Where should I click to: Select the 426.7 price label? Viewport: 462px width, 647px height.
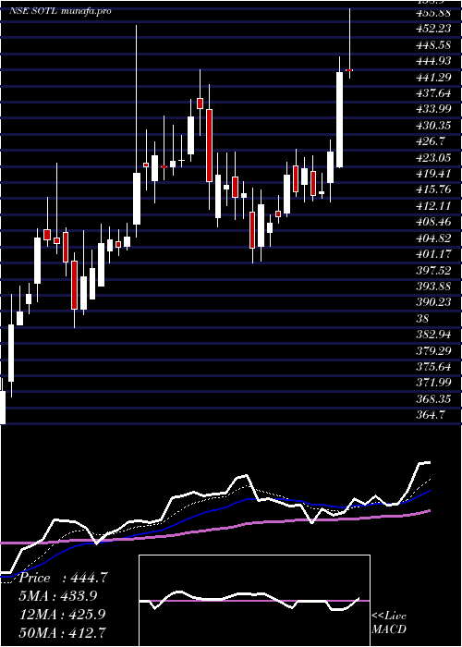click(x=431, y=141)
